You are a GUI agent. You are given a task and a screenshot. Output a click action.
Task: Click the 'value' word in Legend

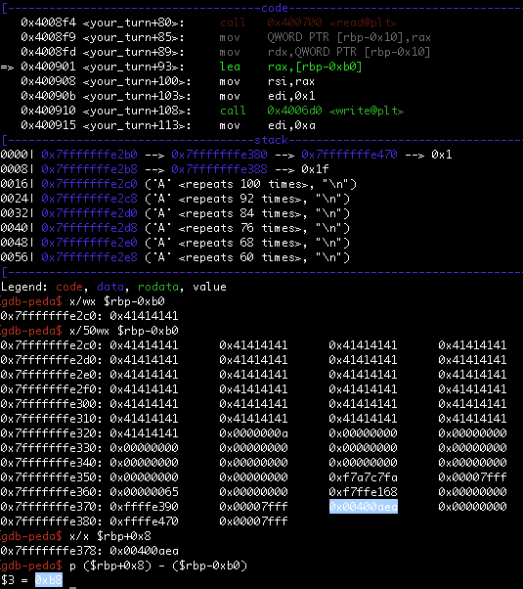coord(209,287)
